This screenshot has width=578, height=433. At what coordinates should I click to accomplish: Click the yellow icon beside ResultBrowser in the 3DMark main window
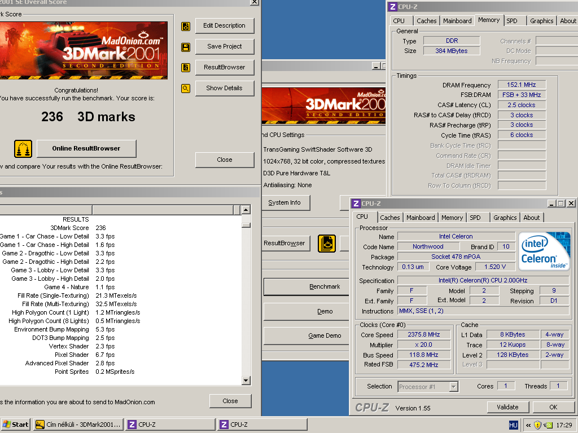click(327, 244)
